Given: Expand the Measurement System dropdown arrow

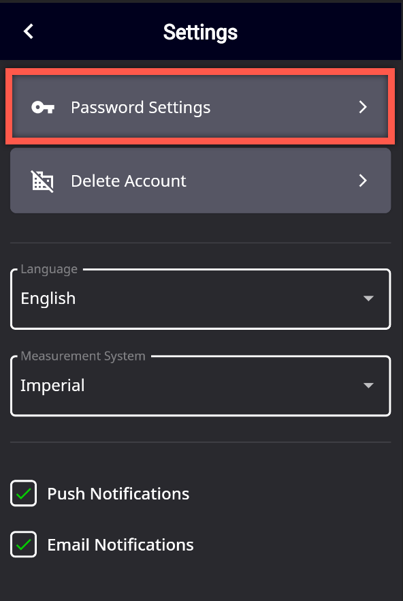Looking at the screenshot, I should [x=368, y=385].
